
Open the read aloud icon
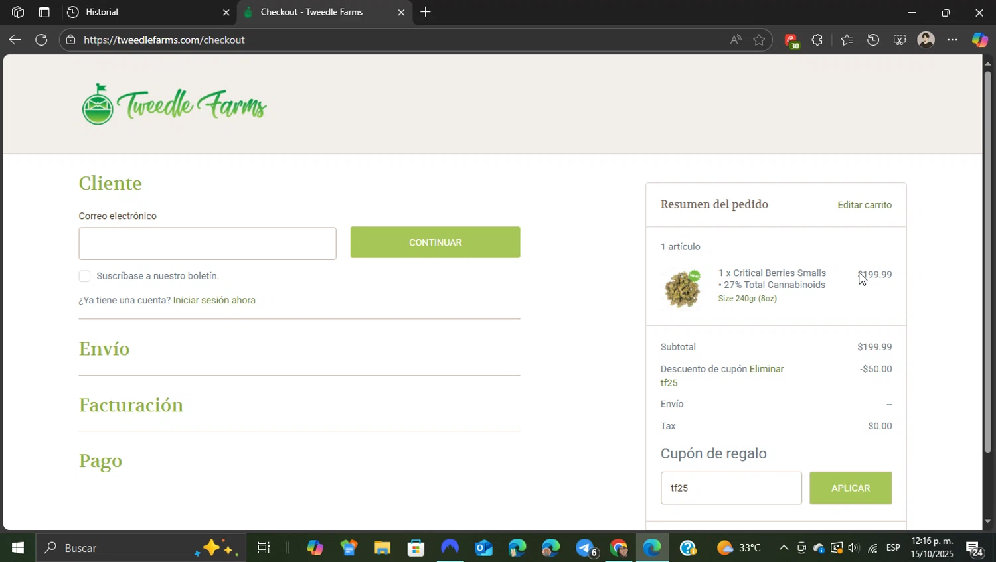pyautogui.click(x=735, y=40)
